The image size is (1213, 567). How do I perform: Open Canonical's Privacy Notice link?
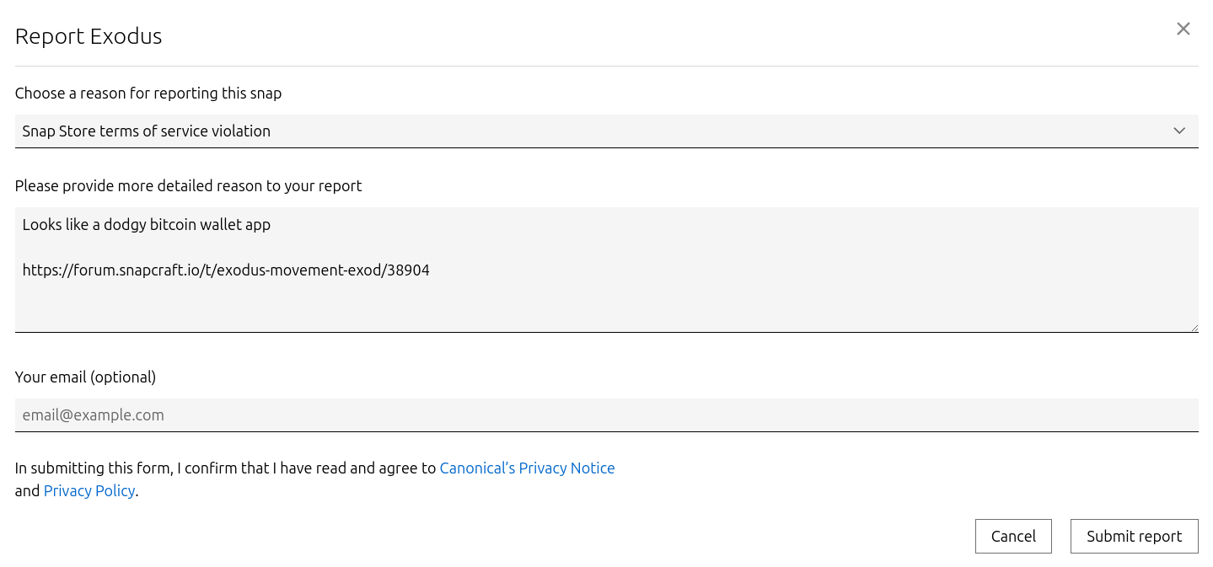tap(527, 468)
